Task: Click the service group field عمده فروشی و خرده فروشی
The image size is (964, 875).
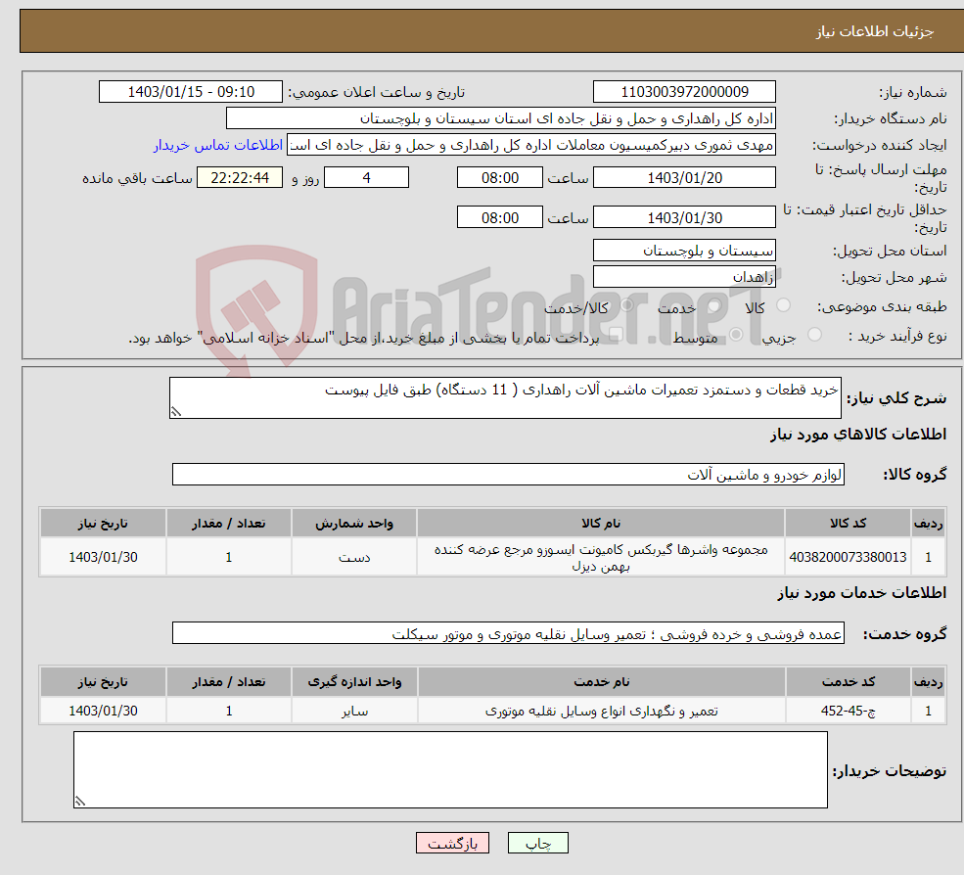Action: pos(509,633)
